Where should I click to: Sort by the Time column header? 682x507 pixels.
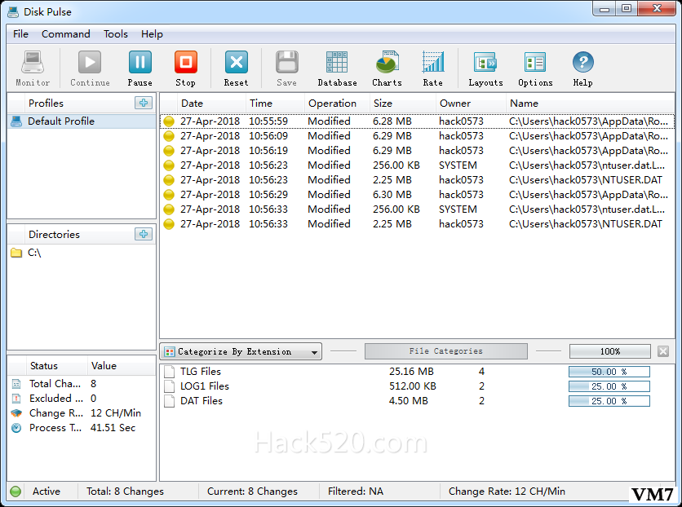click(276, 104)
